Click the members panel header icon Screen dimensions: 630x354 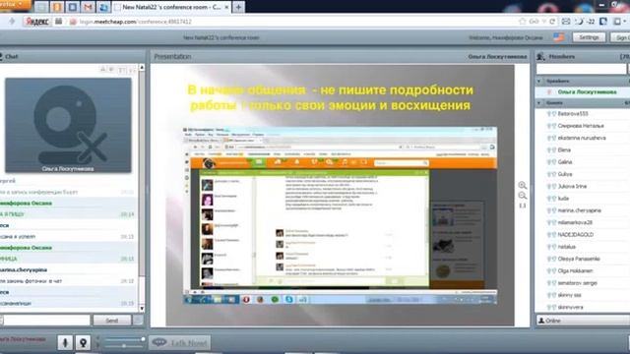540,57
